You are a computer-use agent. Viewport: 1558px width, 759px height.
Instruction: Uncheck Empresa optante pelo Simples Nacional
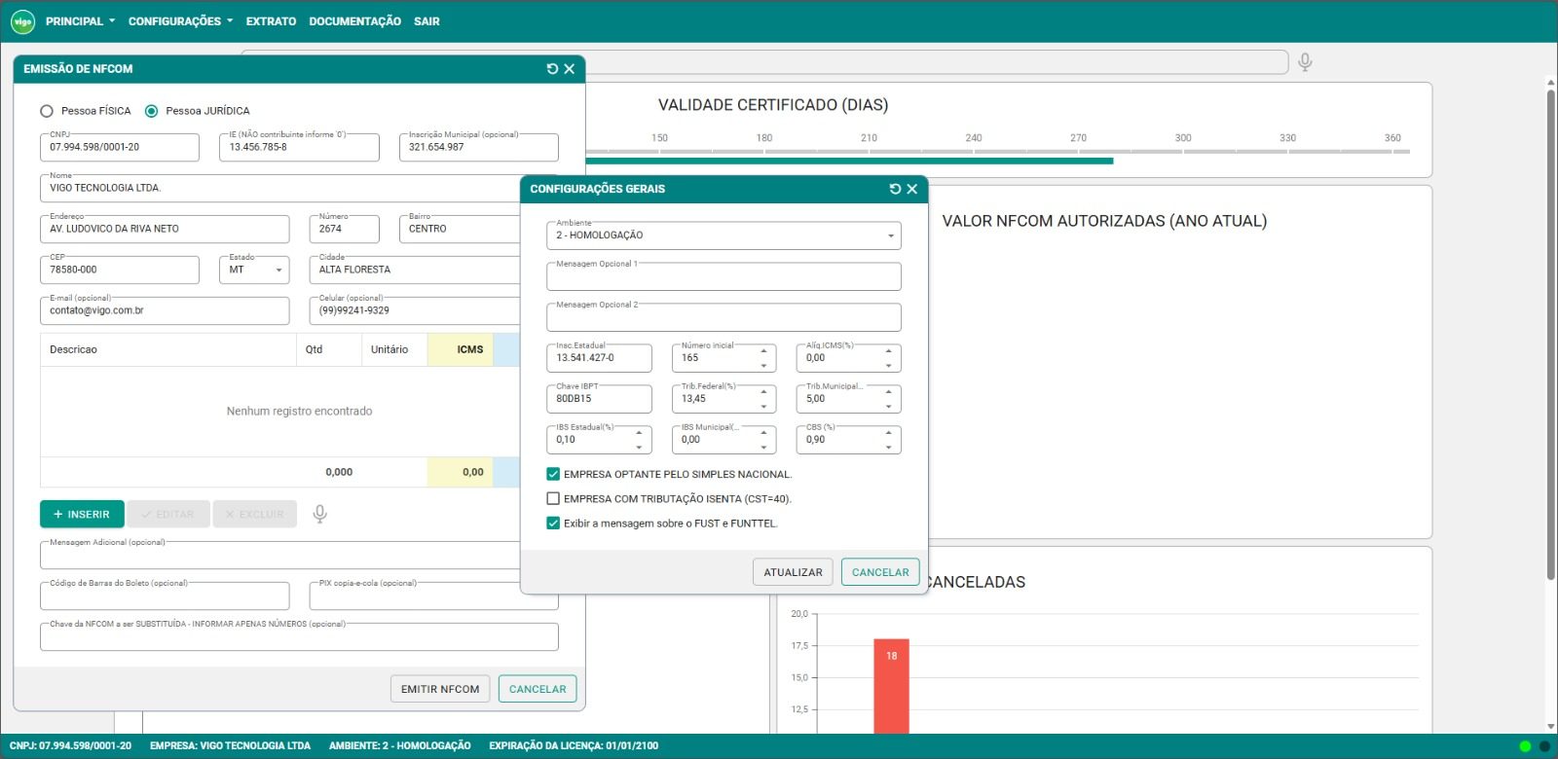553,475
